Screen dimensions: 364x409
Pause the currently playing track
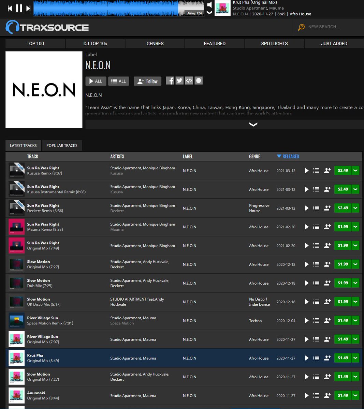[x=19, y=8]
